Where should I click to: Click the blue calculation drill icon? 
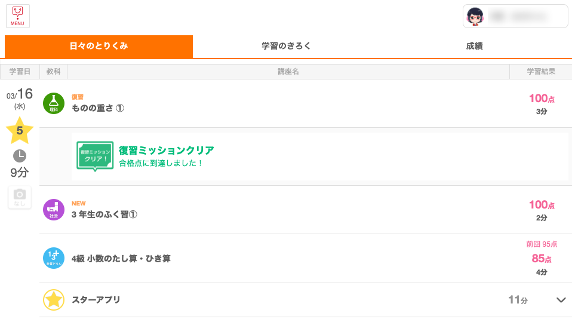click(x=54, y=258)
